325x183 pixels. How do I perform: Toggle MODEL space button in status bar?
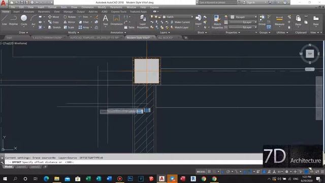coord(201,172)
